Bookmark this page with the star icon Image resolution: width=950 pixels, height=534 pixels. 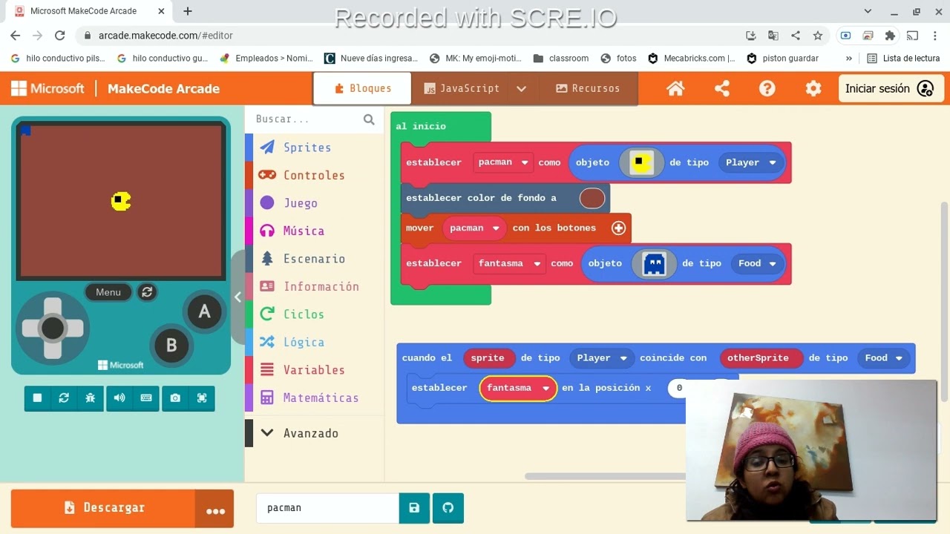coord(817,36)
